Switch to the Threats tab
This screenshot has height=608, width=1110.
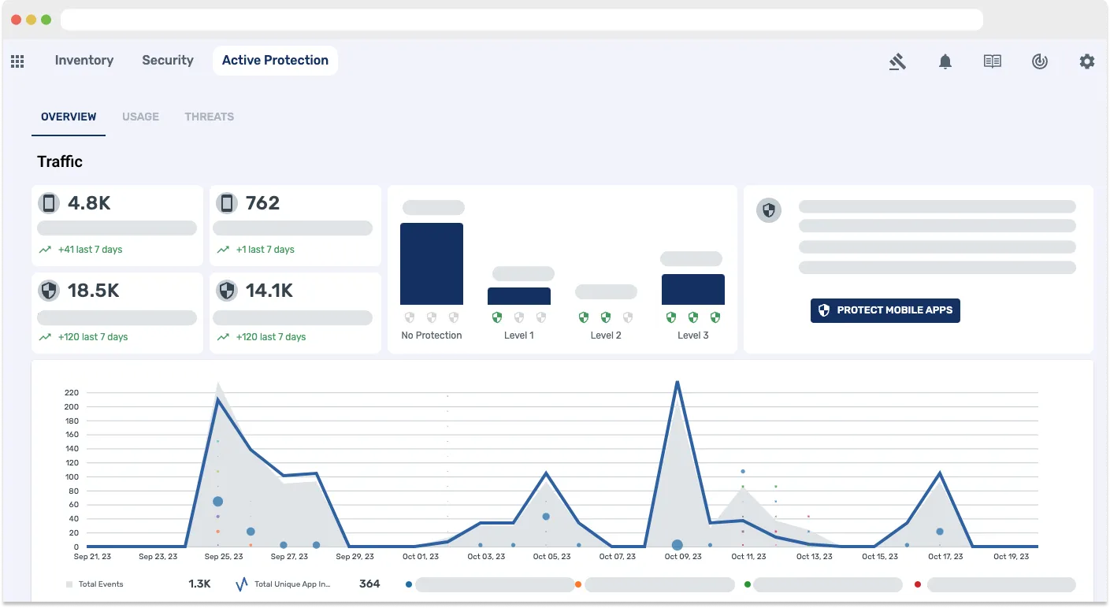pos(209,117)
